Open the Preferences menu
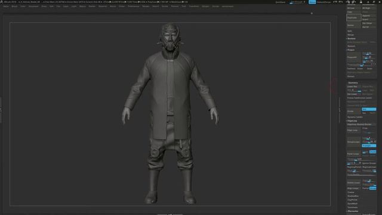Screen dimensions: 382x215 pyautogui.click(x=134, y=7)
